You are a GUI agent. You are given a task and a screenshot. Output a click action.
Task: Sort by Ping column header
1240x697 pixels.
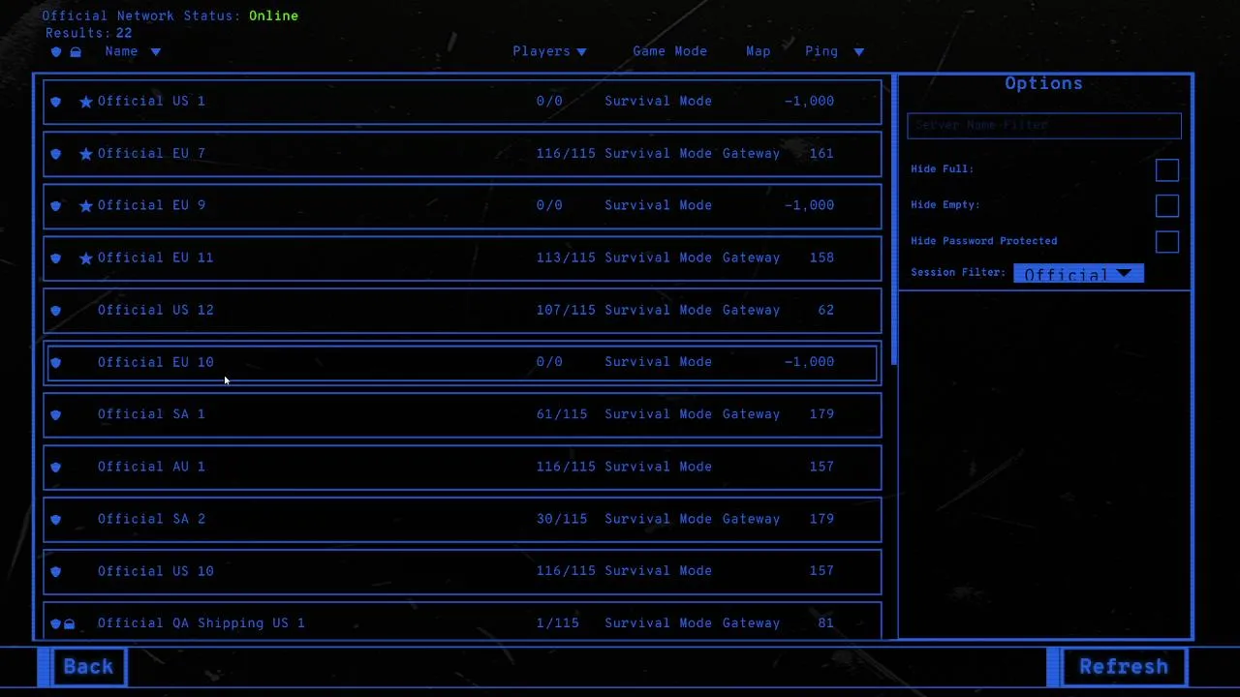coord(821,51)
